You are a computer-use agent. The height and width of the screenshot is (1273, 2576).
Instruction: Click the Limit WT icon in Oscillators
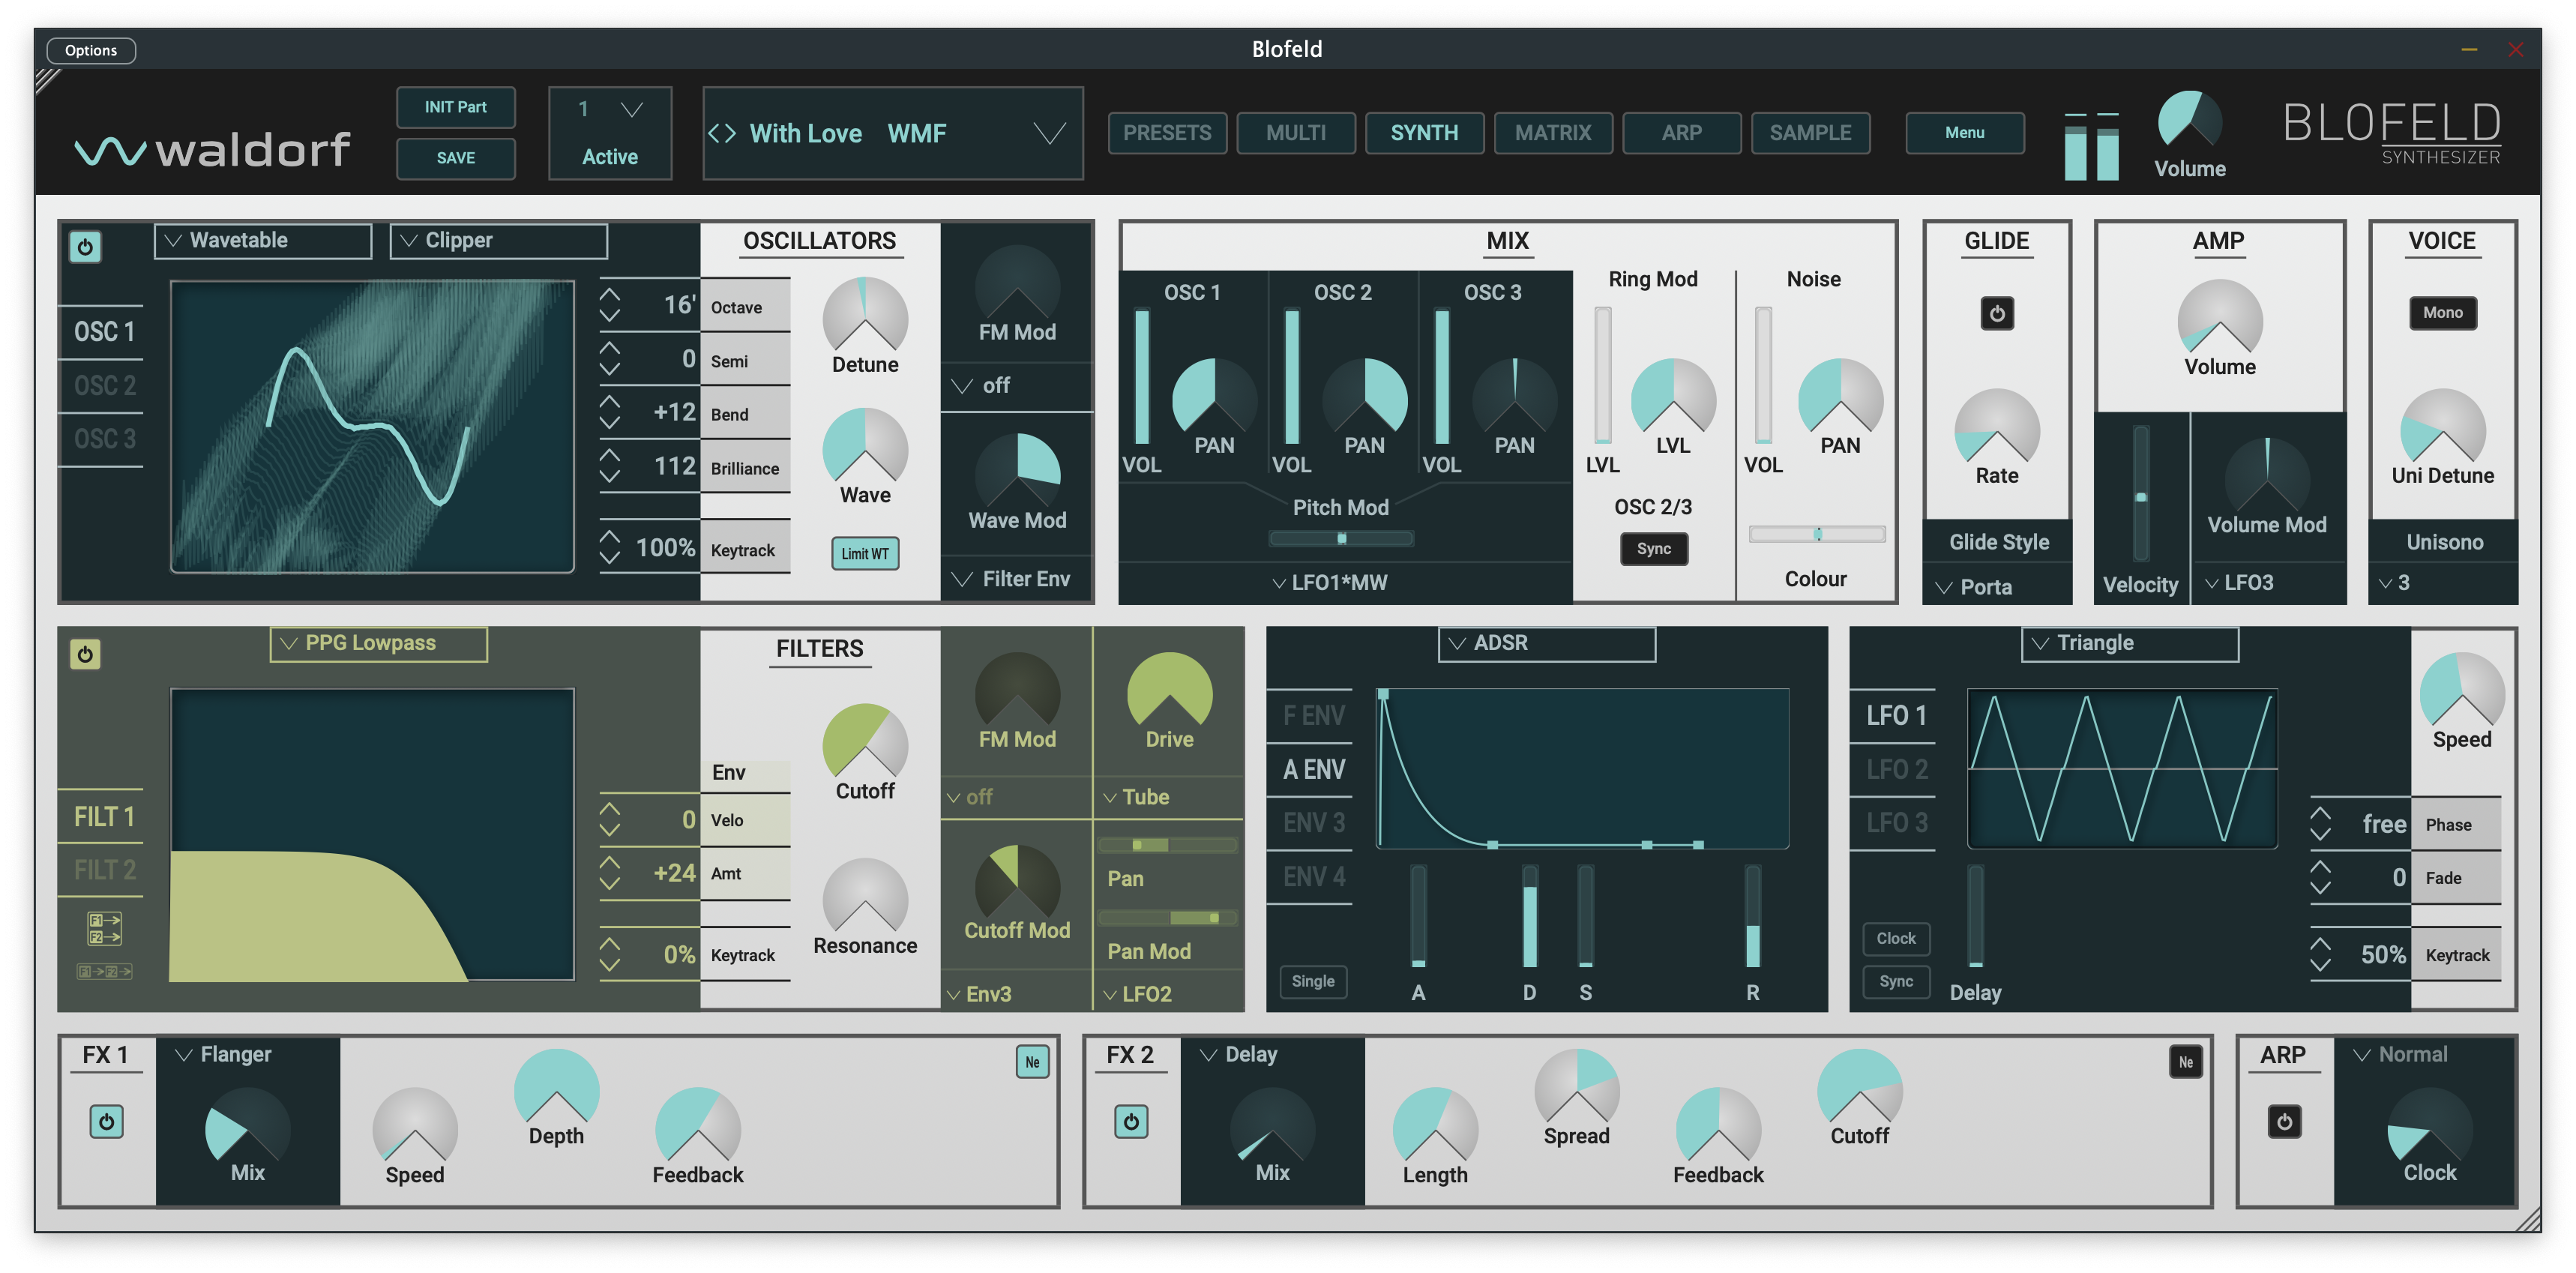point(864,553)
